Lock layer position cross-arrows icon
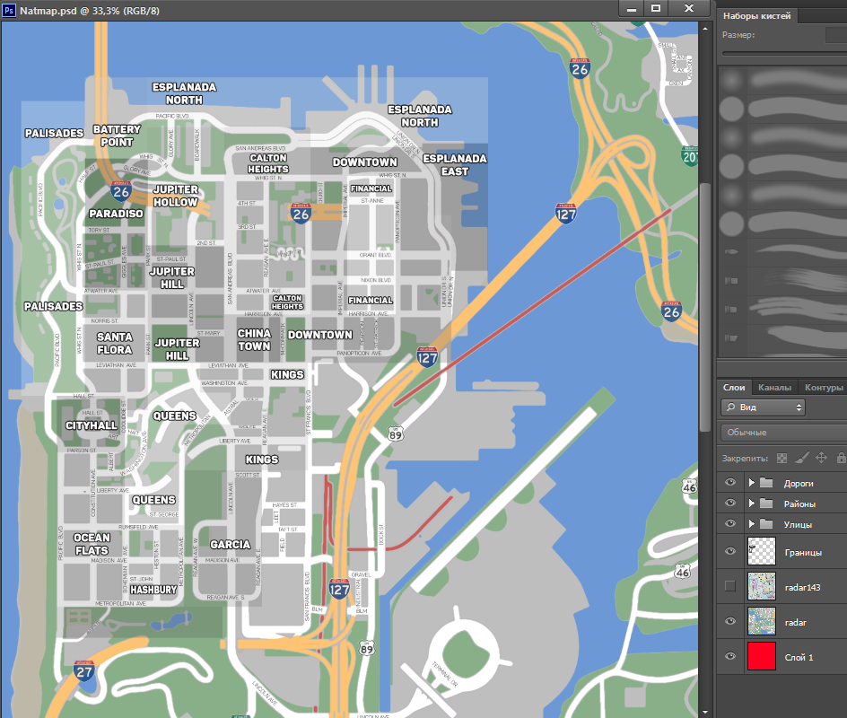Viewport: 847px width, 718px height. tap(821, 458)
